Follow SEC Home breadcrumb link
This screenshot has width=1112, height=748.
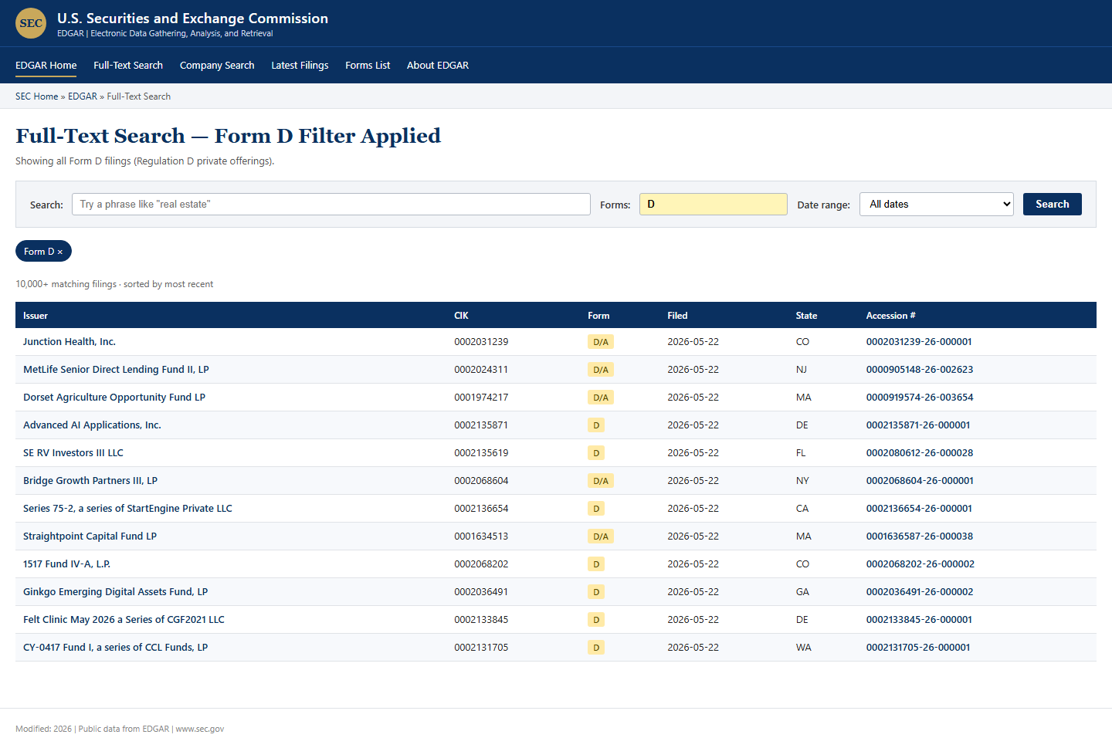[x=37, y=96]
